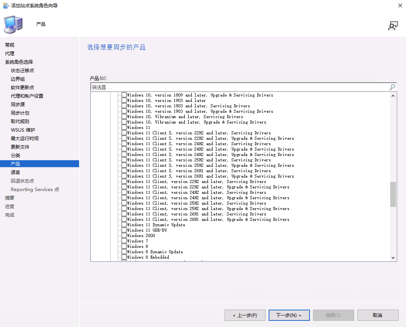
Task: Select row Windows 11 Client, version 26H1 Upgrade & Servicing Drivers
Action: (208, 219)
